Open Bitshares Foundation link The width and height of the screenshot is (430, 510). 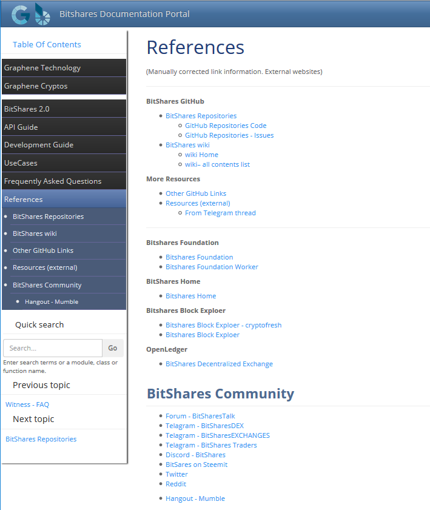coord(200,257)
